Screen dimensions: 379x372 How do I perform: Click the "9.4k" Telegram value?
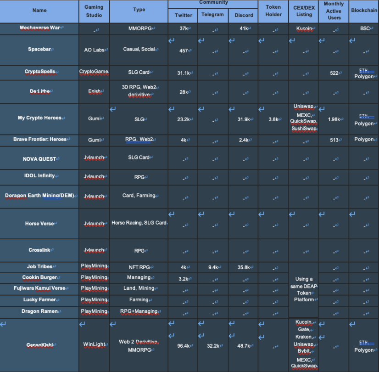point(213,267)
